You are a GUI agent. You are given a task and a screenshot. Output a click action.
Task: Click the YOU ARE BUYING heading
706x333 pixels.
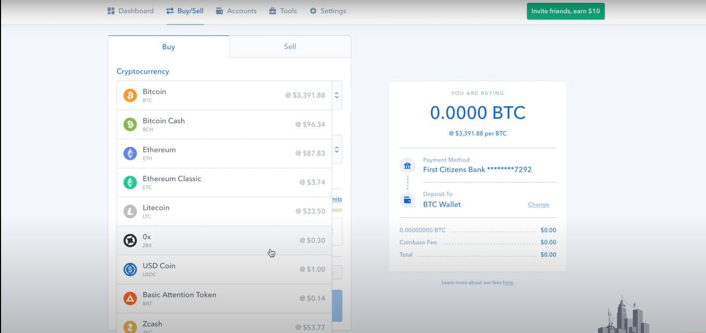click(477, 93)
